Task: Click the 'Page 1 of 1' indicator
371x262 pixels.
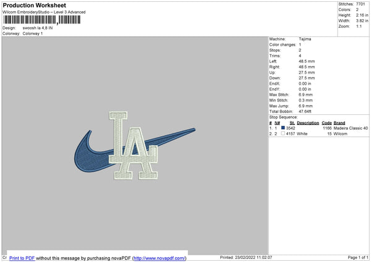Action: [x=358, y=257]
